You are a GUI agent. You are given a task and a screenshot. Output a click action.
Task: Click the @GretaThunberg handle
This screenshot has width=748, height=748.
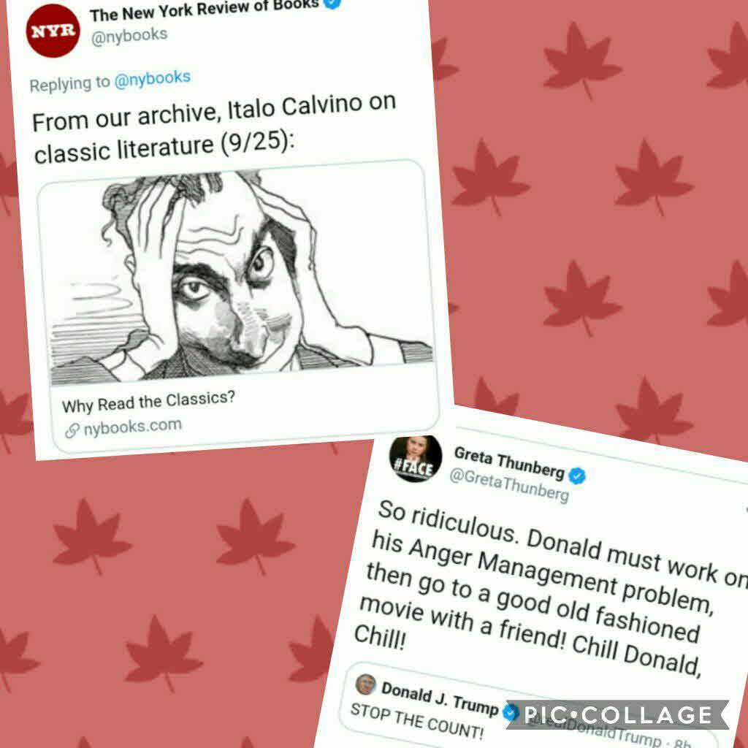pos(509,484)
